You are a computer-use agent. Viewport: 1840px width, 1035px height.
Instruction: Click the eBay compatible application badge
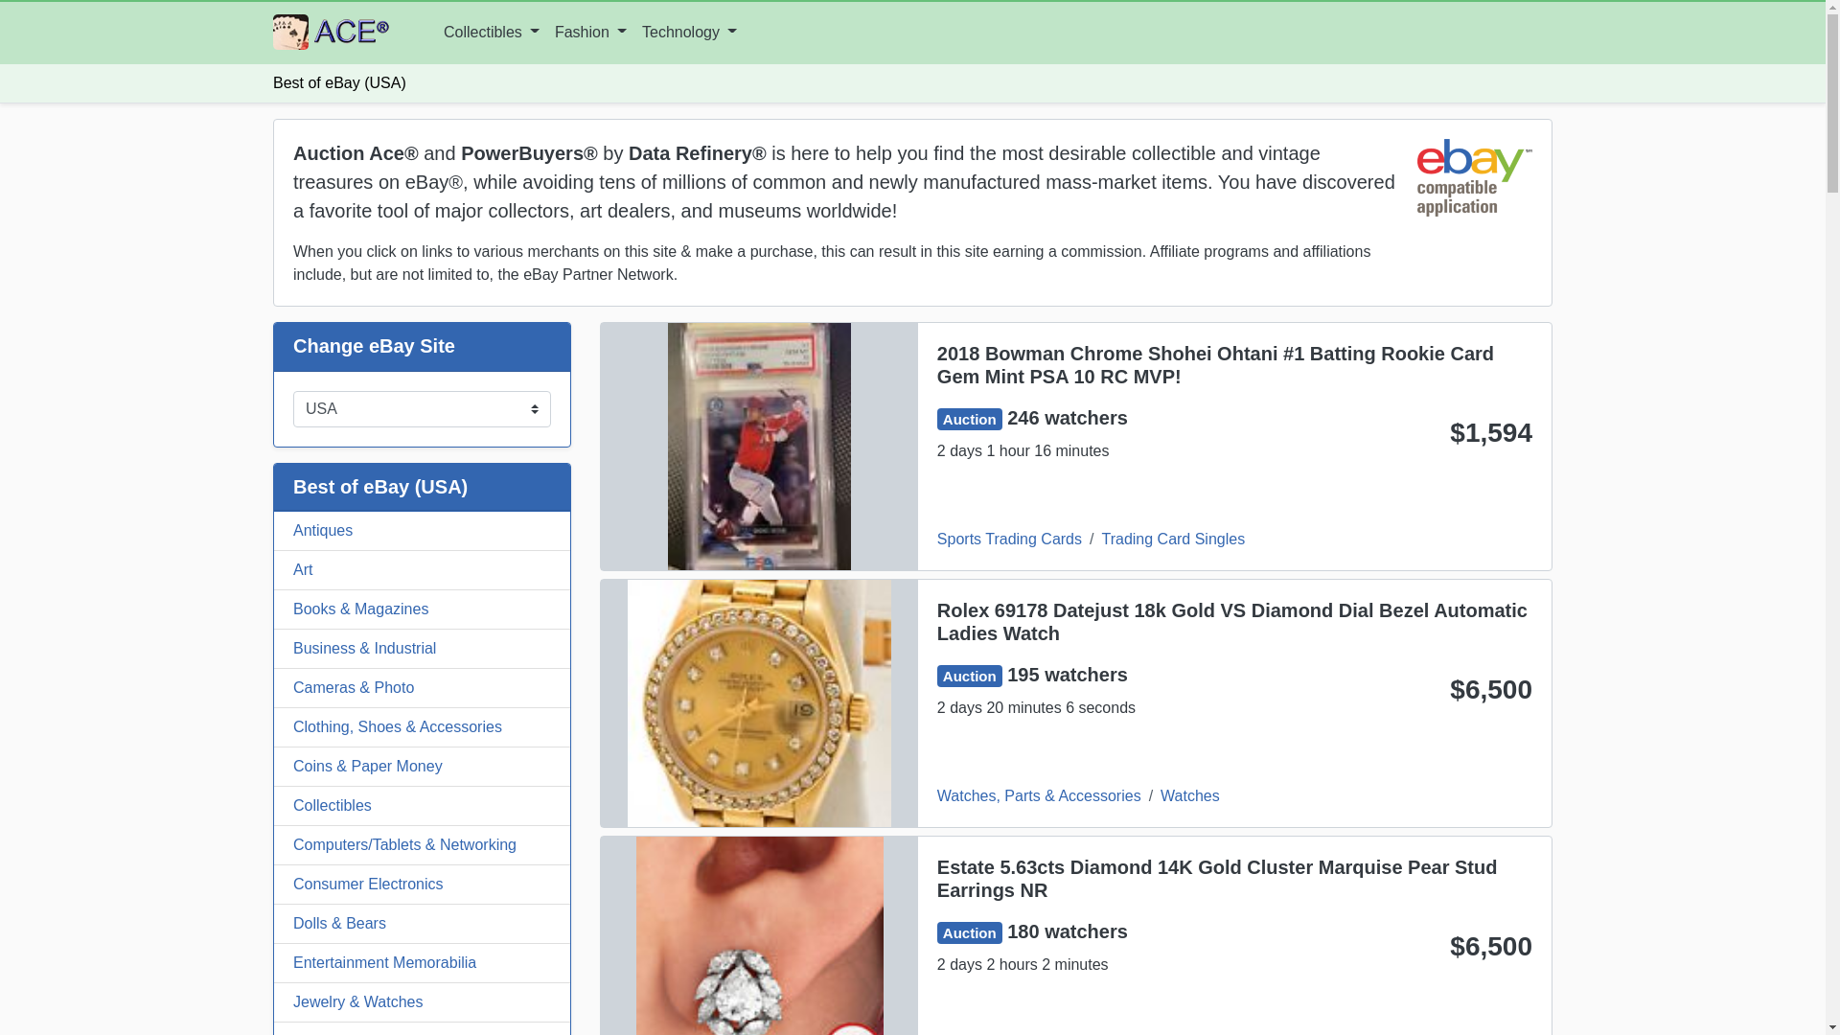(x=1474, y=177)
